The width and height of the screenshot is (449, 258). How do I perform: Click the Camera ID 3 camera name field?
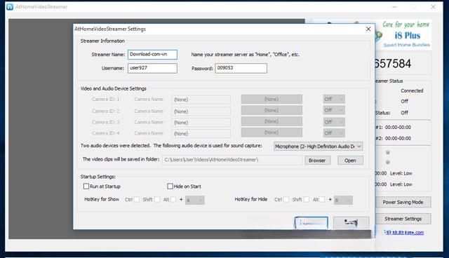[201, 123]
